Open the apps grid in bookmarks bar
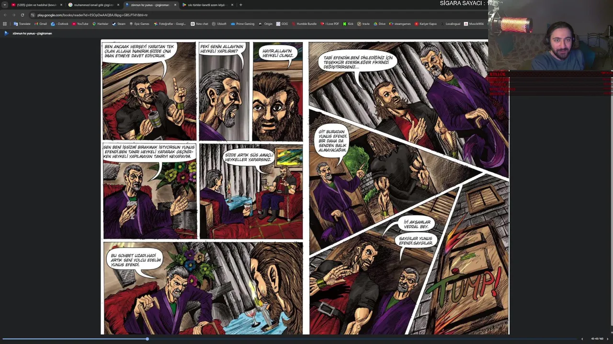Image resolution: width=613 pixels, height=344 pixels. pos(5,23)
